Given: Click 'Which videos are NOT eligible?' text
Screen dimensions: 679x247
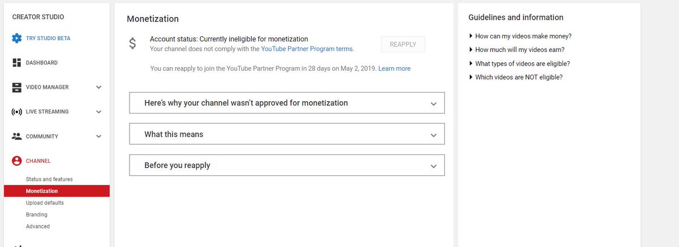Looking at the screenshot, I should pos(519,77).
